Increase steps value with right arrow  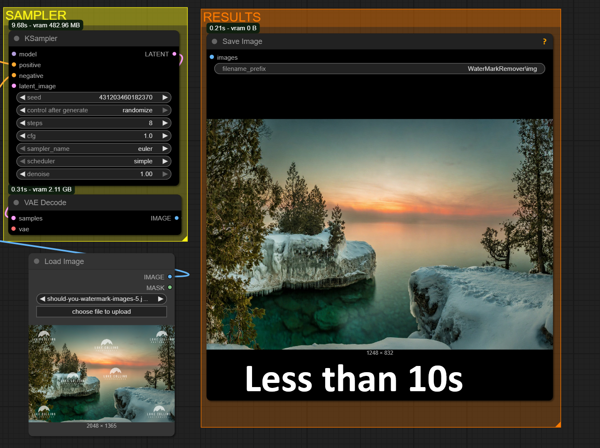click(165, 123)
